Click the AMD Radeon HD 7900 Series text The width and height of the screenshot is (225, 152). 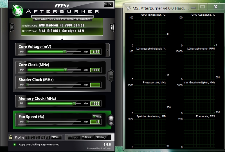click(62, 25)
